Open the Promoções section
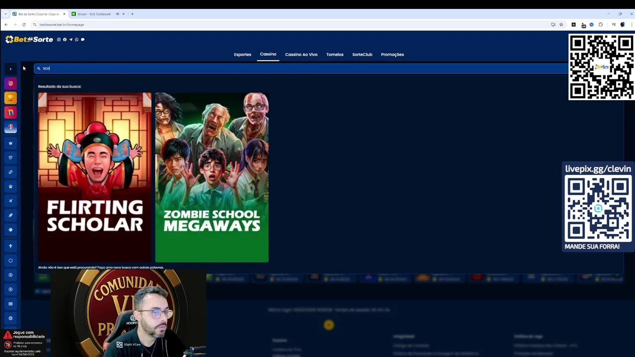 [x=392, y=55]
